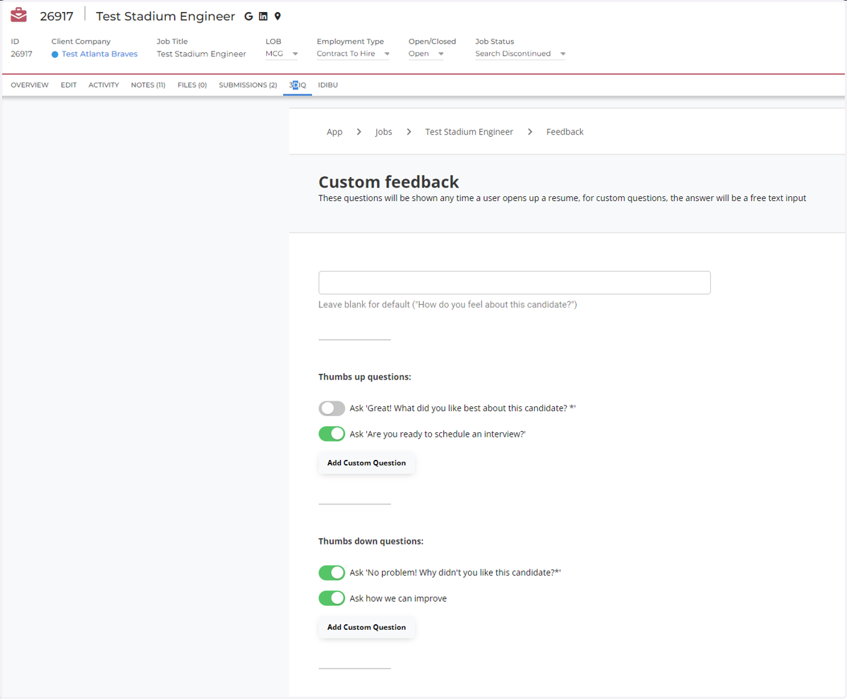The image size is (847, 699).
Task: Switch to the Overview tab
Action: tap(30, 85)
